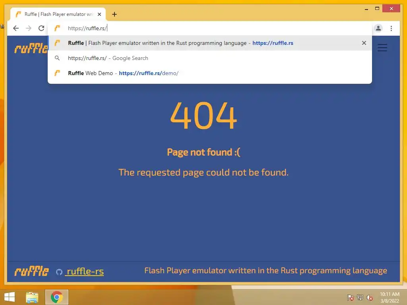The image size is (407, 305).
Task: Click the Ruffle favicon on the Web Demo suggestion
Action: tap(57, 73)
